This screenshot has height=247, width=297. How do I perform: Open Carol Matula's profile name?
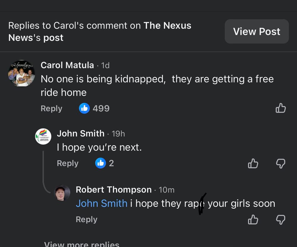67,65
